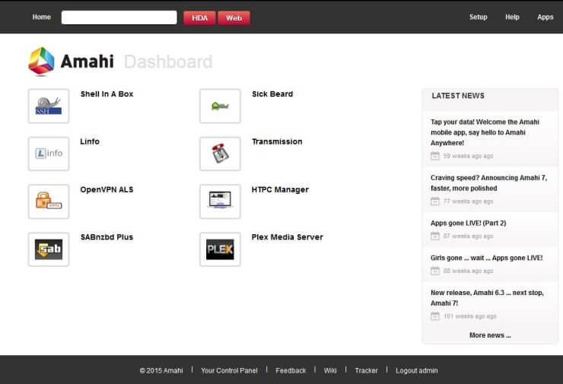Click the '59 weeks ago ago' timestamp

pos(468,156)
